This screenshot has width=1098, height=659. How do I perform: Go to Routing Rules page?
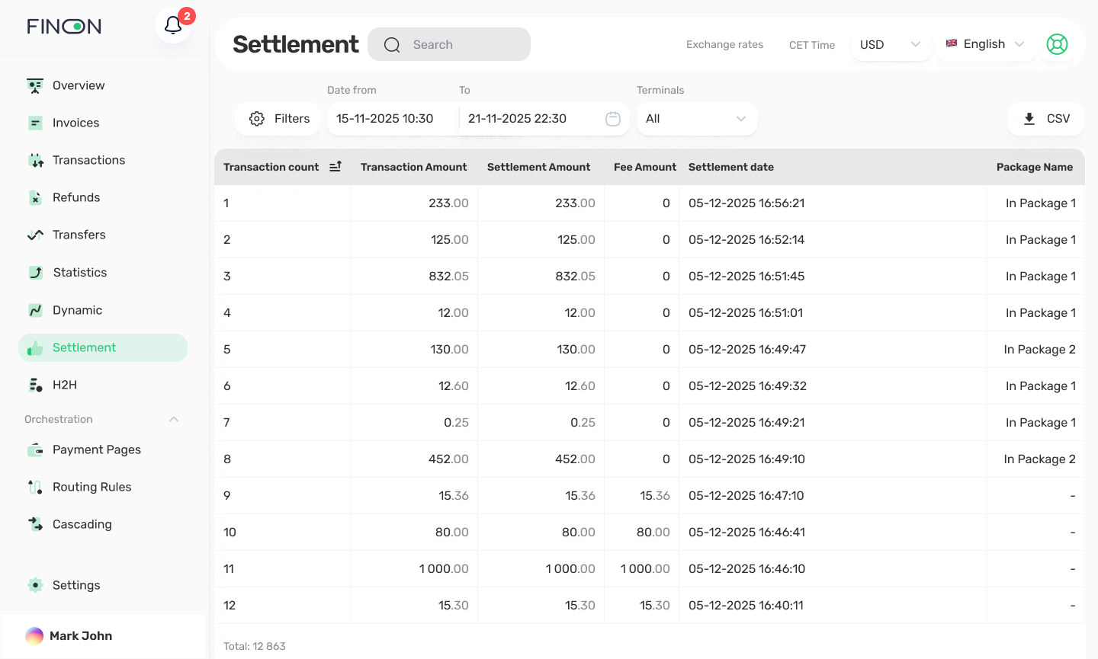tap(91, 487)
